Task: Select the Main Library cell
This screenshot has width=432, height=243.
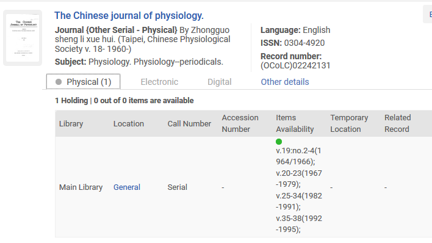Action: [x=81, y=187]
